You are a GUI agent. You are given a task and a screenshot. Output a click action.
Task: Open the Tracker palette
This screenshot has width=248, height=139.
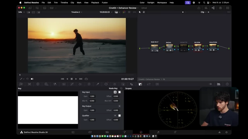(115, 84)
